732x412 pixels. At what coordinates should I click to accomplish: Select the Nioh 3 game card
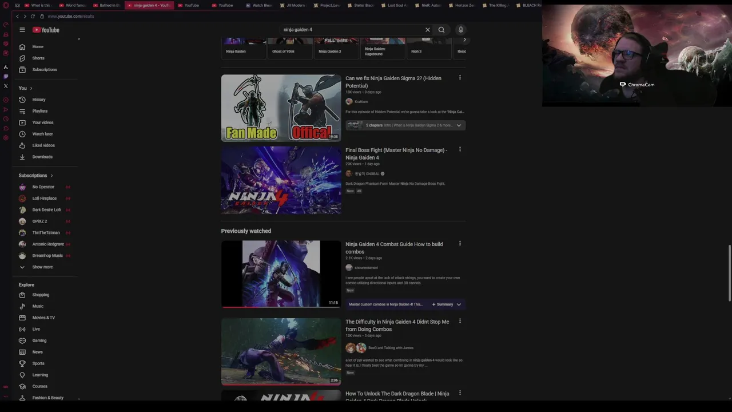coord(429,48)
